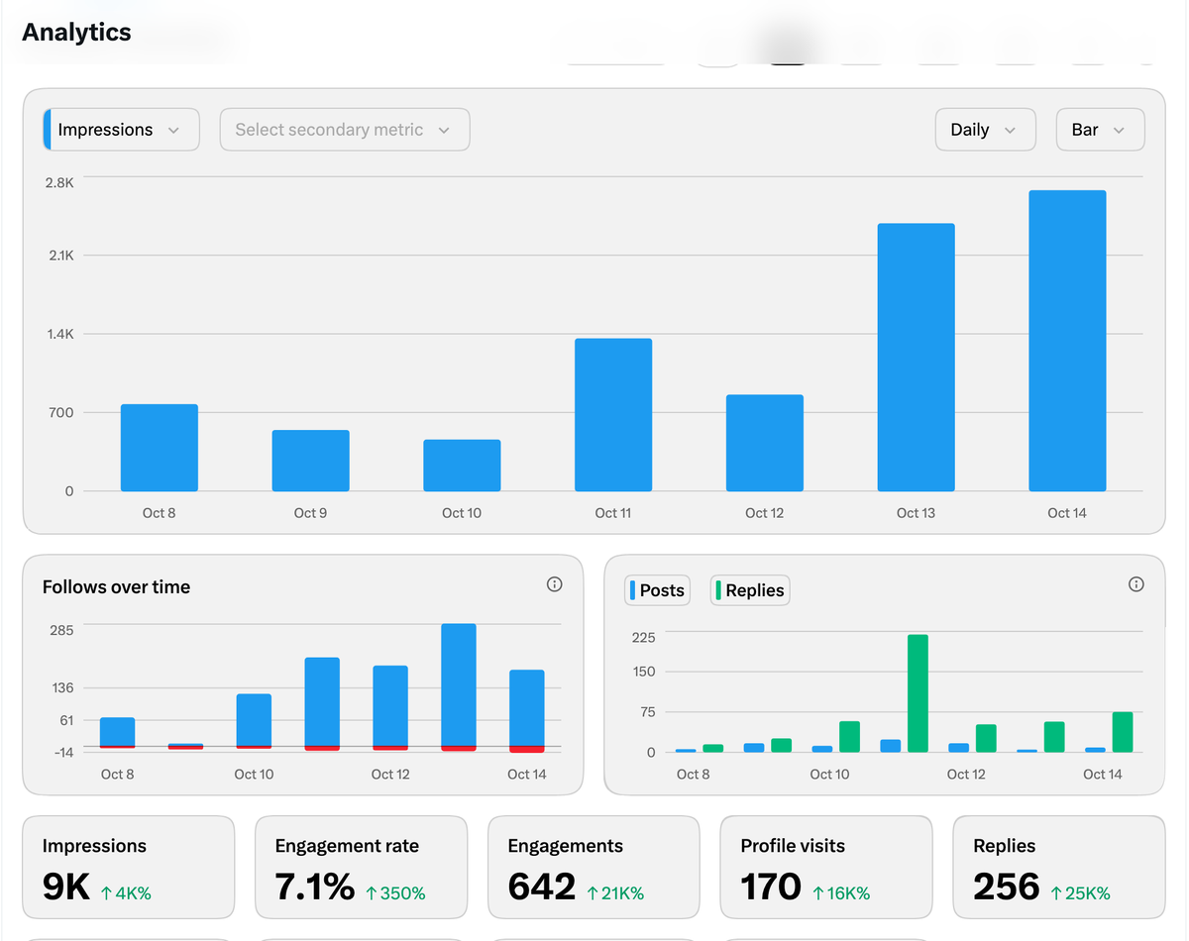Click the "21K%" change on Engagements

615,893
